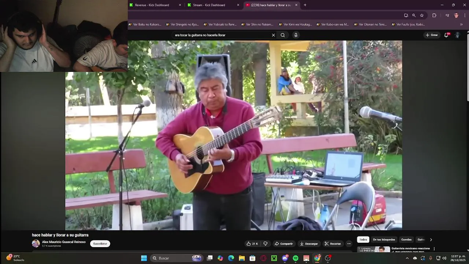This screenshot has width=469, height=264.
Task: Open Microsoft Store from the taskbar
Action: click(252, 258)
